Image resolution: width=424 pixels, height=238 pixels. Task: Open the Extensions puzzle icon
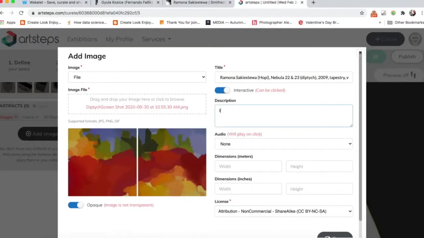403,13
